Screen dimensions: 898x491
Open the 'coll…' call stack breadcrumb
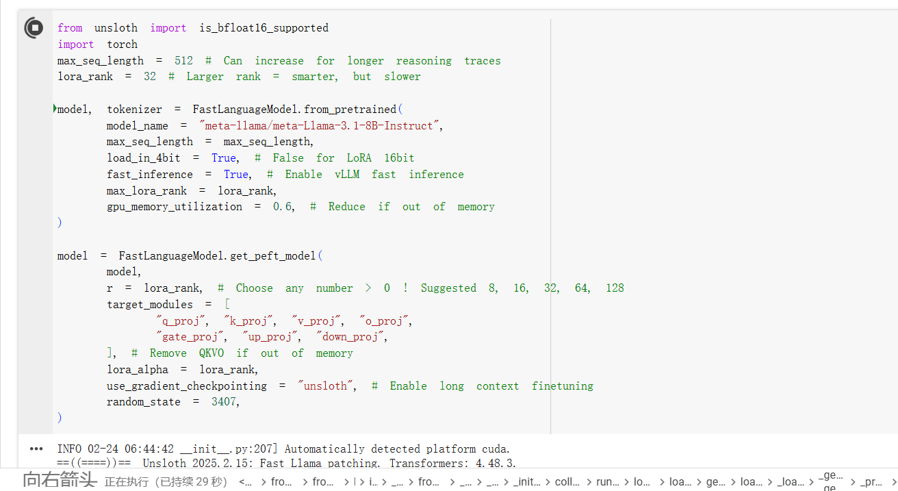click(x=567, y=482)
